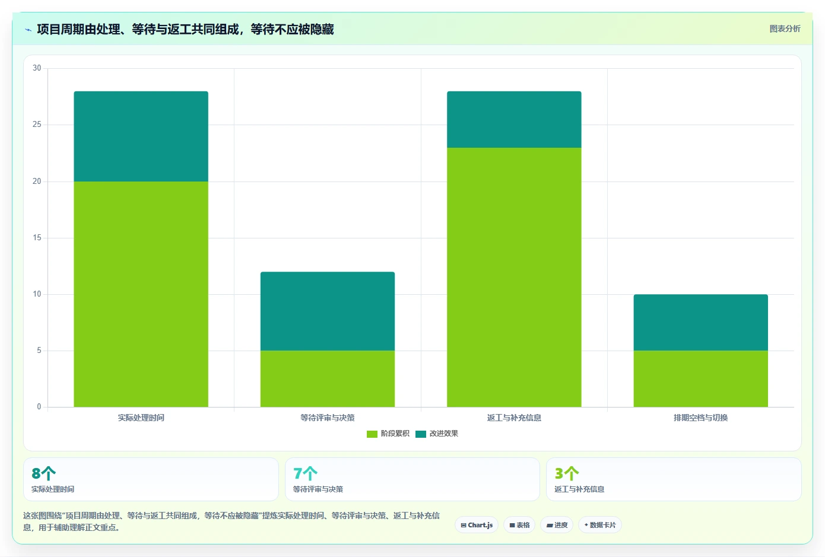The image size is (825, 557).
Task: Click the green 阶段累积 legend color box
Action: click(372, 434)
